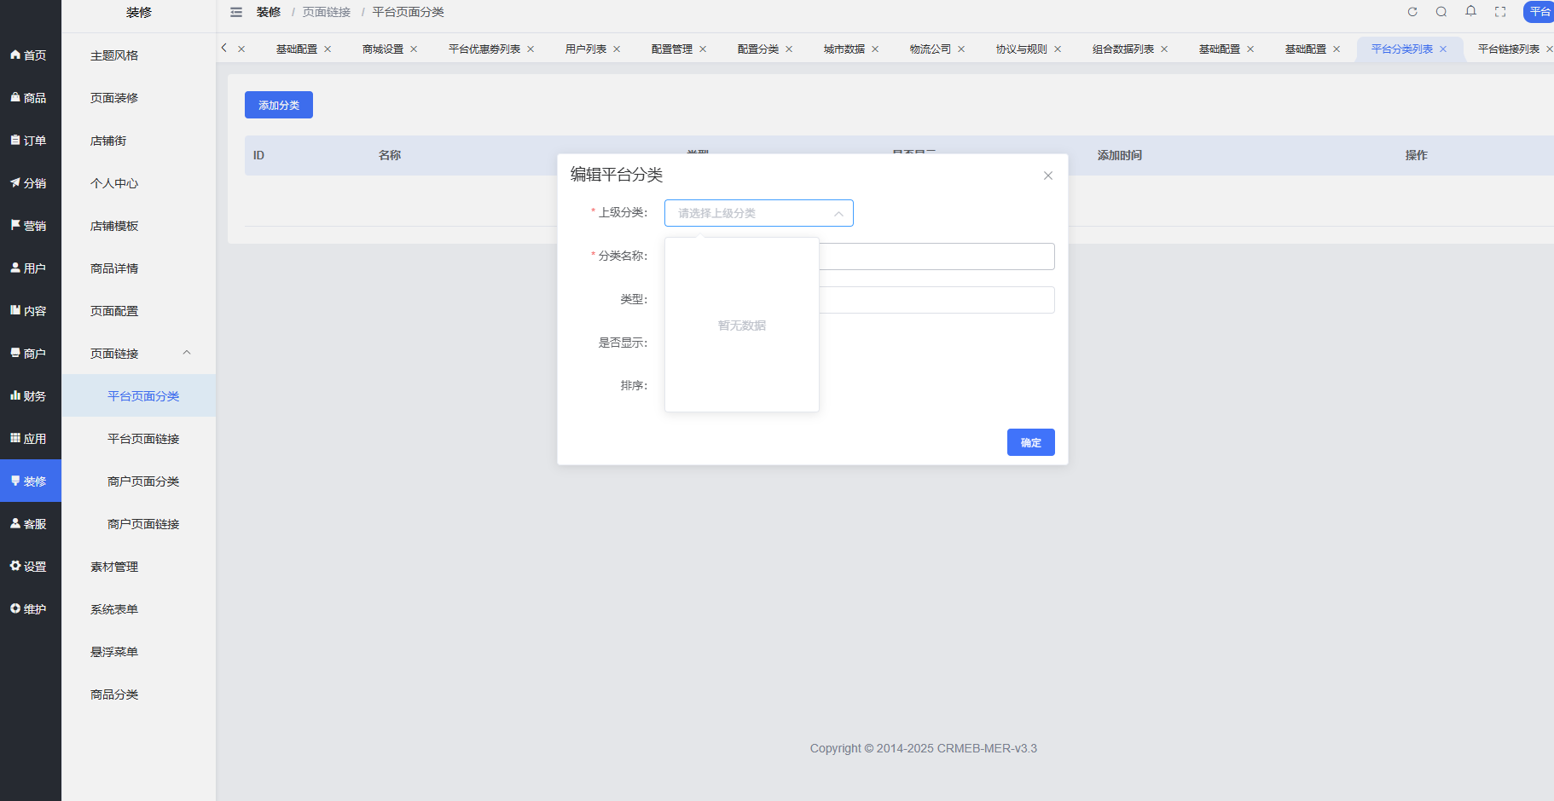Open the search icon in header
The image size is (1554, 801).
(1441, 12)
